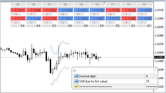Click the blue cell 1.1236
Viewport: 166px width, 93px height.
97,10
